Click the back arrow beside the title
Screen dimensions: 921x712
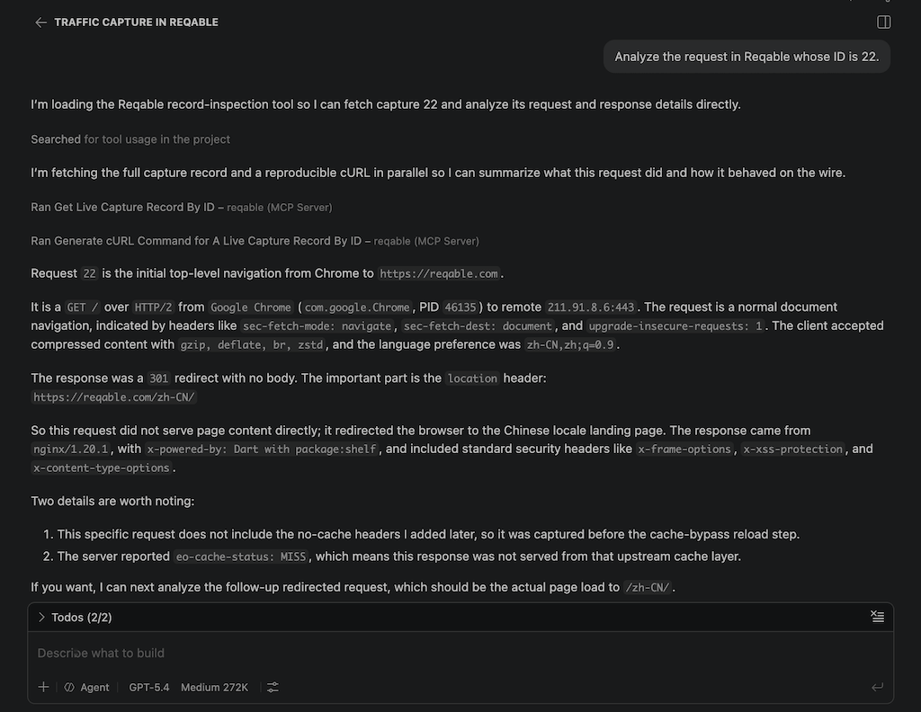click(40, 22)
